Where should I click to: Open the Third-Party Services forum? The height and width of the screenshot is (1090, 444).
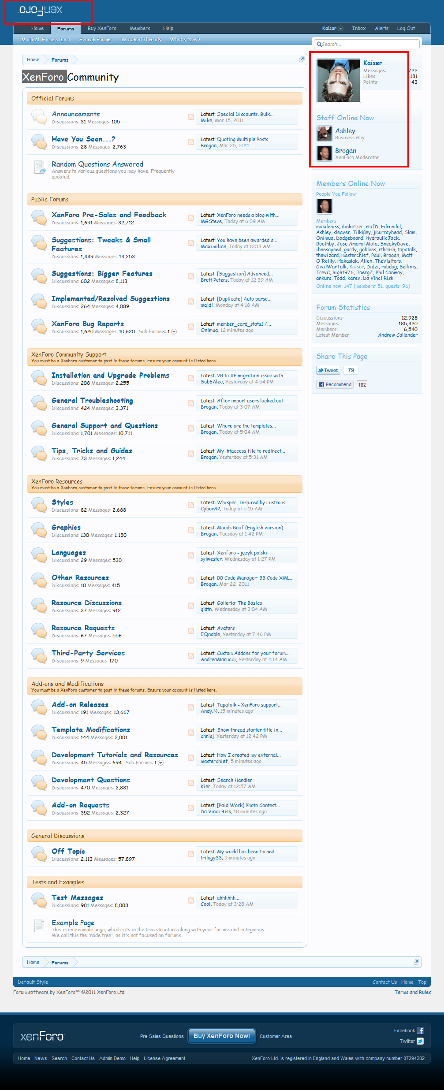point(88,653)
